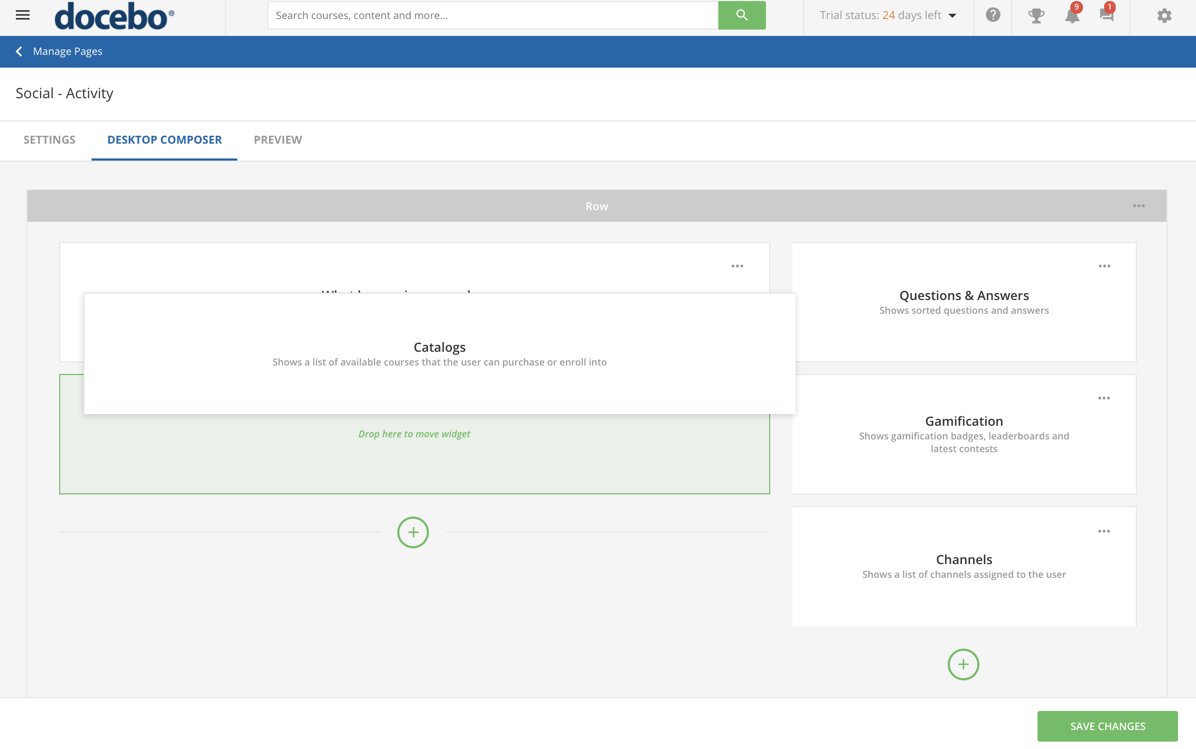Select the Desktop Composer tab
1196x749 pixels.
pyautogui.click(x=164, y=140)
